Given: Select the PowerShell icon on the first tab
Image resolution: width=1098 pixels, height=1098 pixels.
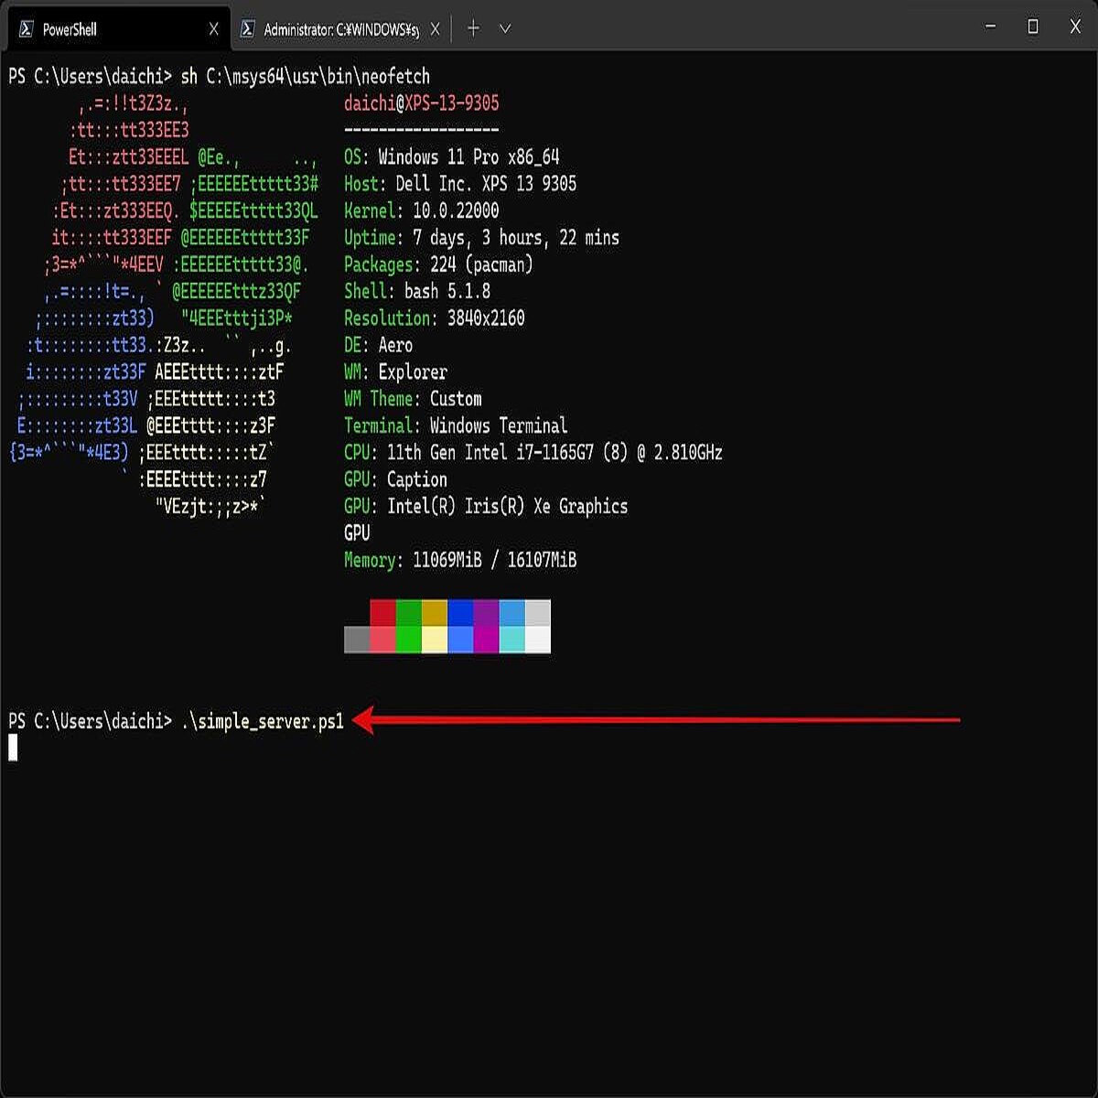Looking at the screenshot, I should pyautogui.click(x=26, y=28).
